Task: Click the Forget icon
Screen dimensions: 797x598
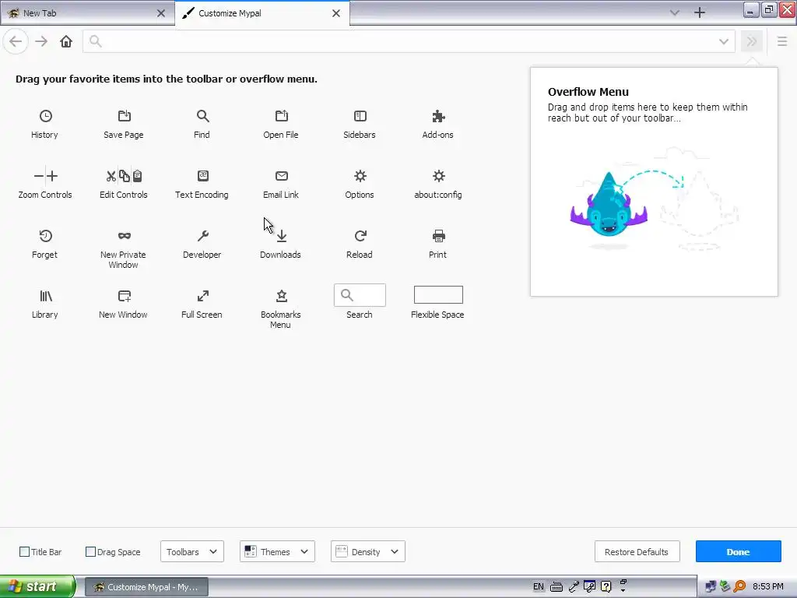Action: pos(45,236)
